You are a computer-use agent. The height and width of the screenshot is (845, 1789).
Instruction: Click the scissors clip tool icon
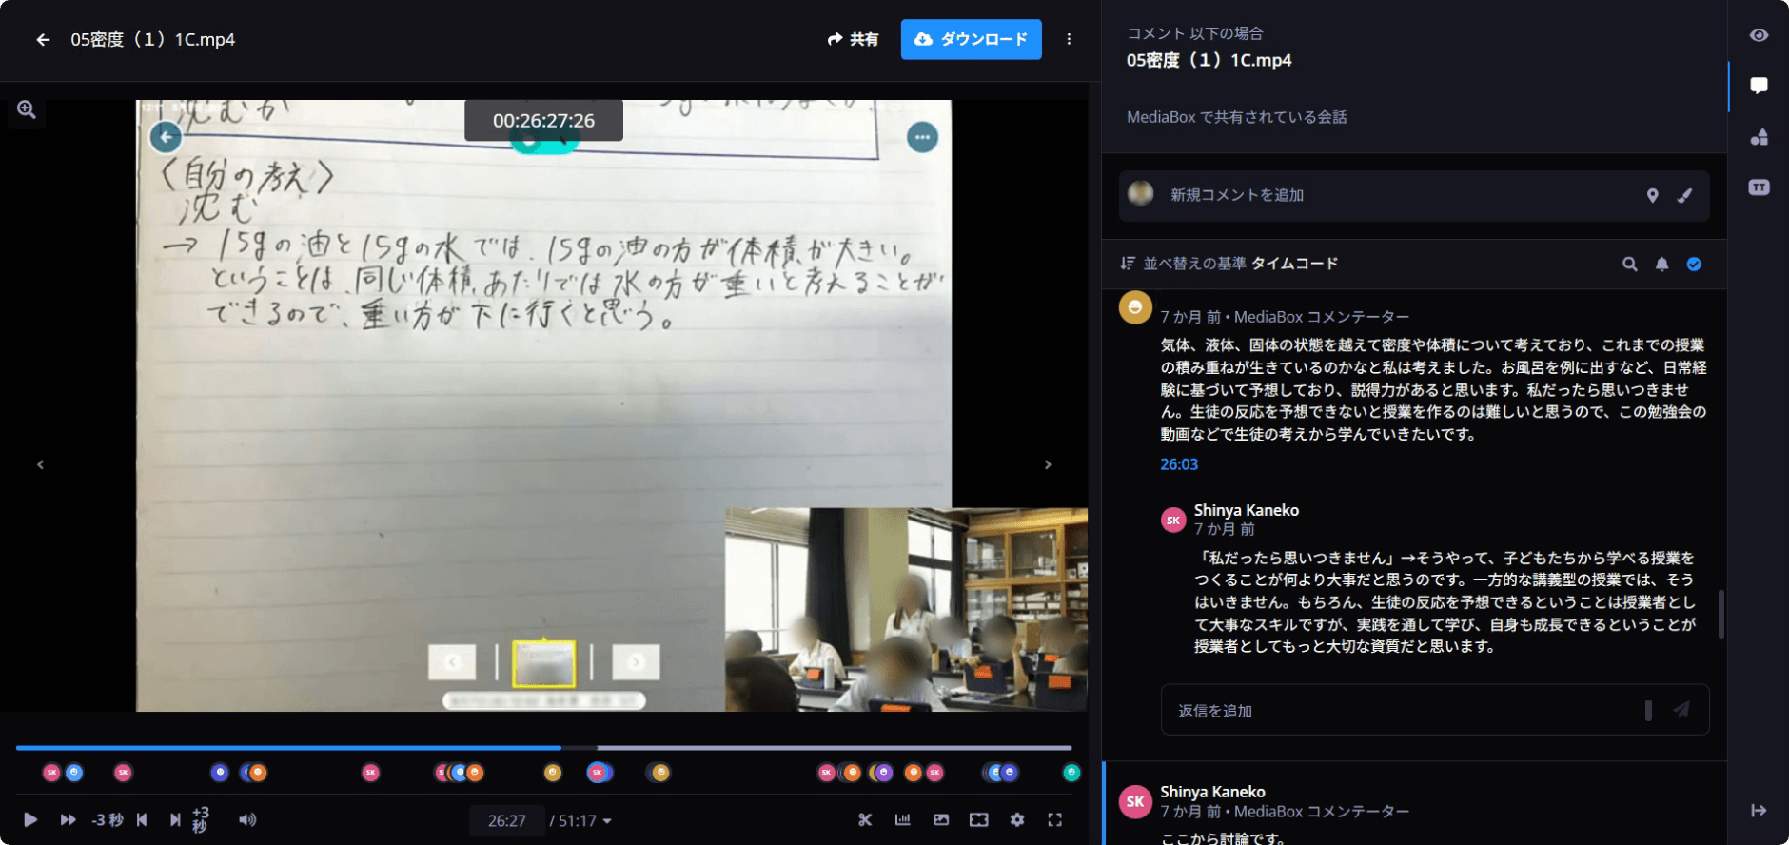point(864,819)
